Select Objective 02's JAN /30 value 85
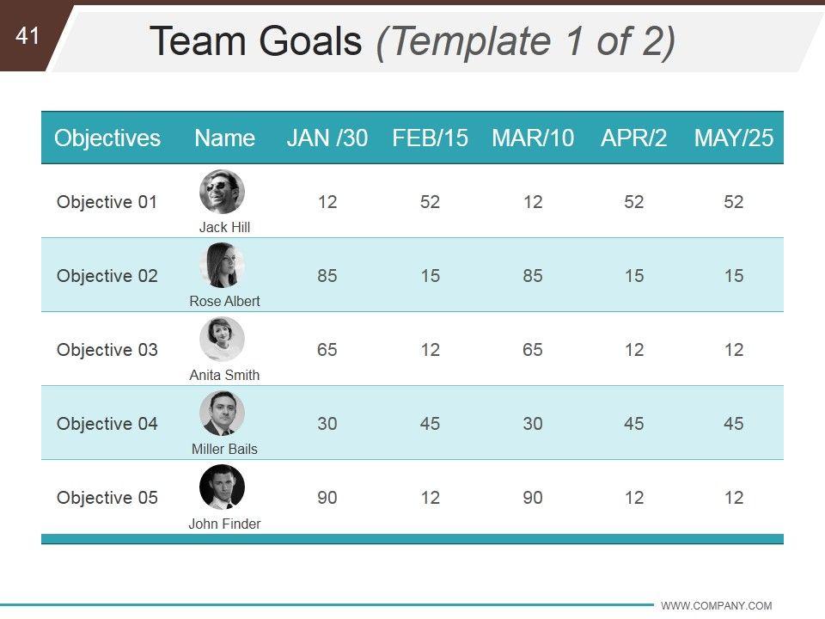Screen dimensions: 825x619 tap(327, 276)
